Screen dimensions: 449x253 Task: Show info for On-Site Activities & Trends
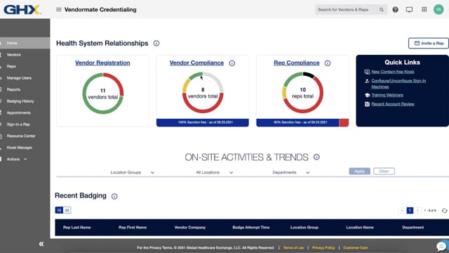[x=316, y=157]
